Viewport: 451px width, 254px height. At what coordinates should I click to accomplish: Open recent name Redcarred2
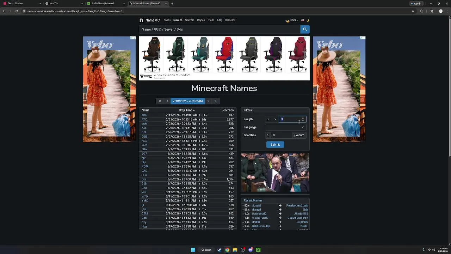(259, 214)
